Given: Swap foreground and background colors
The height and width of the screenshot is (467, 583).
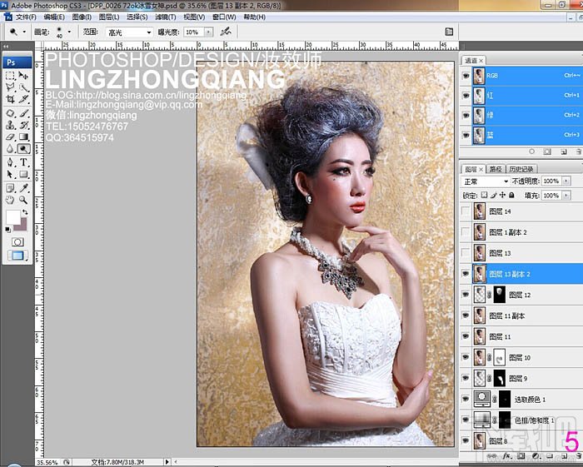Looking at the screenshot, I should [25, 211].
